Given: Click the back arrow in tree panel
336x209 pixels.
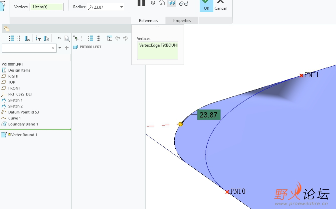Looking at the screenshot, I should pos(117,38).
